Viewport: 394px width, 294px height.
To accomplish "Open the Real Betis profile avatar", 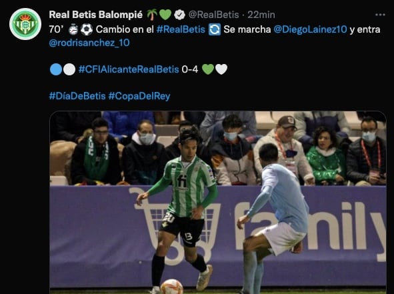I will pyautogui.click(x=25, y=24).
